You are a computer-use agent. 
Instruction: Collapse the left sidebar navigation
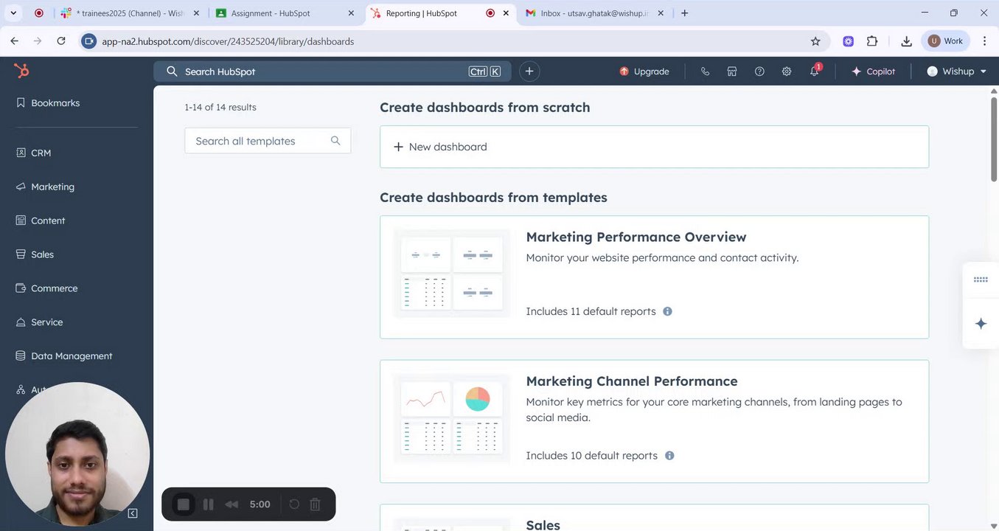[x=133, y=513]
